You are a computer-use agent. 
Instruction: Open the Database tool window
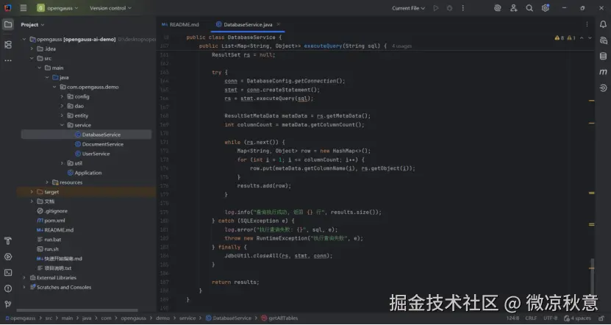603,56
